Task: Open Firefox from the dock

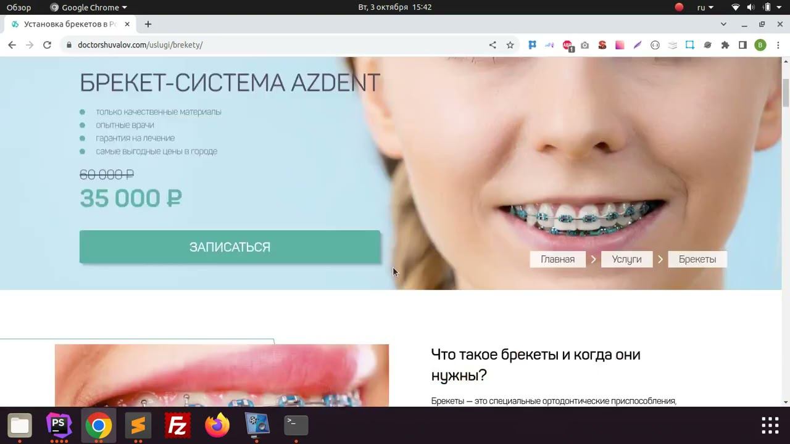Action: coord(217,425)
